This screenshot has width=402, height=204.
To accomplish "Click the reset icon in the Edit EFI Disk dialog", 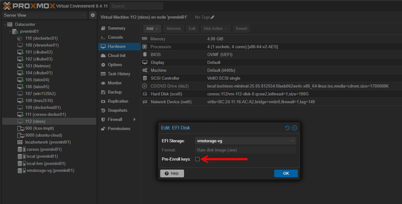I will coord(287,127).
